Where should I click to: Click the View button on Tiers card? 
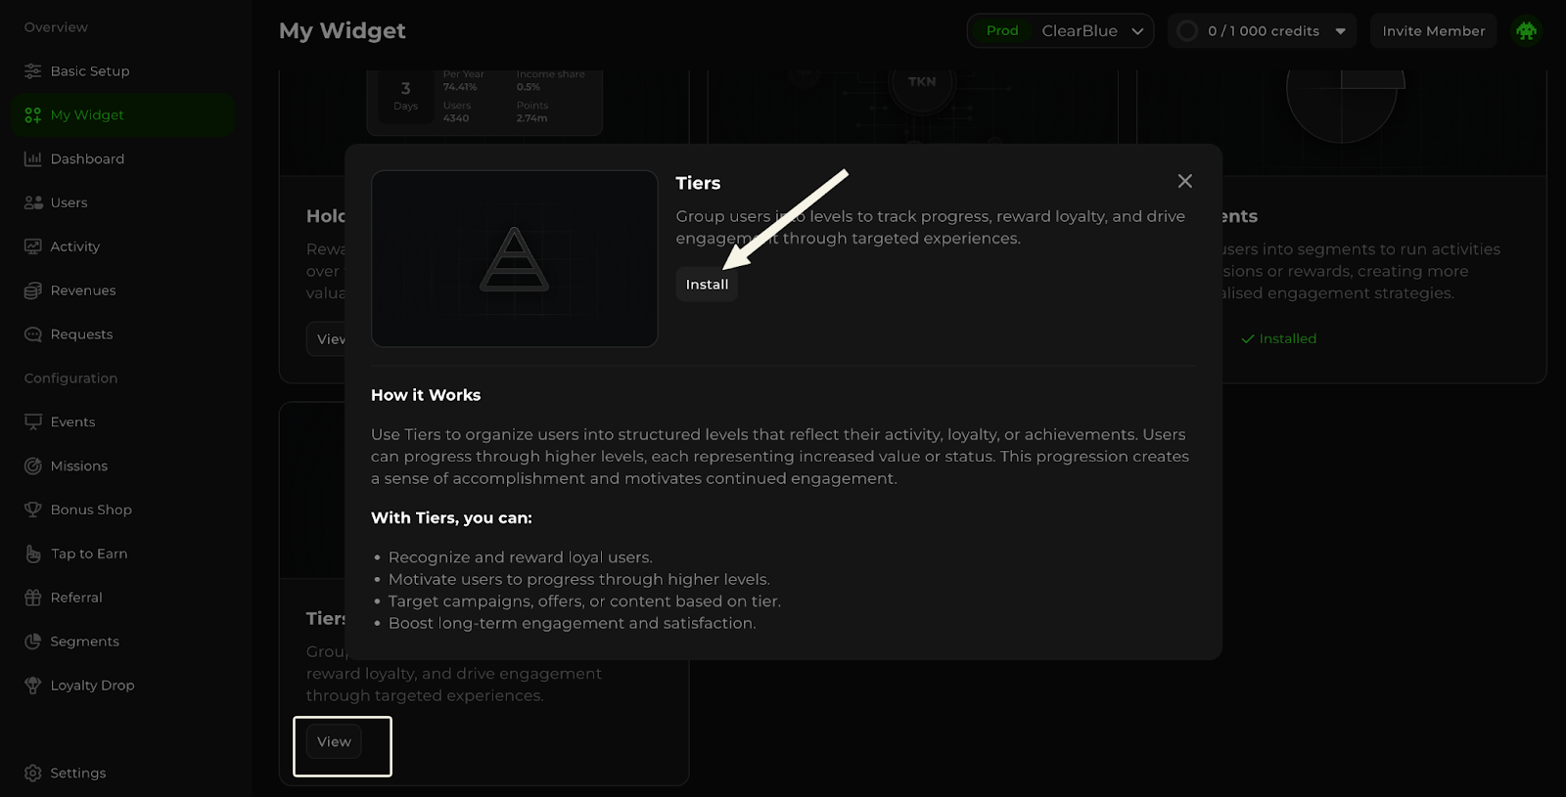point(334,742)
